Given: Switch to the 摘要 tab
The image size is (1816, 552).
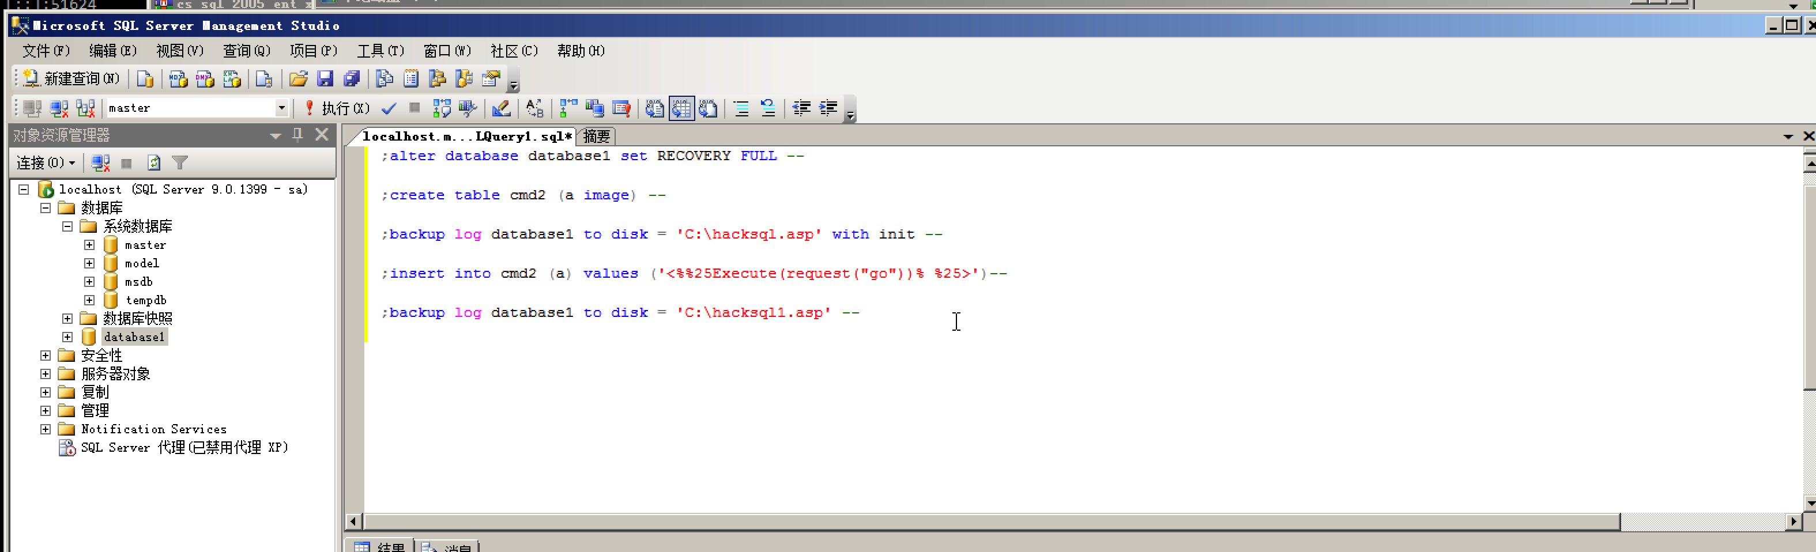Looking at the screenshot, I should [597, 136].
